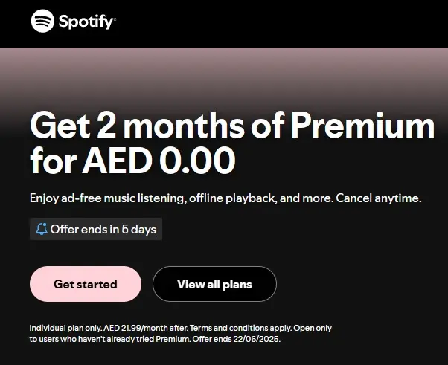448x365 pixels.
Task: Click the Spotify wordmark in header
Action: (87, 22)
